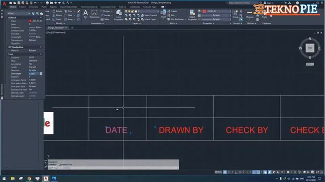Collapse the General section in Properties
The image size is (325, 182).
41,18
